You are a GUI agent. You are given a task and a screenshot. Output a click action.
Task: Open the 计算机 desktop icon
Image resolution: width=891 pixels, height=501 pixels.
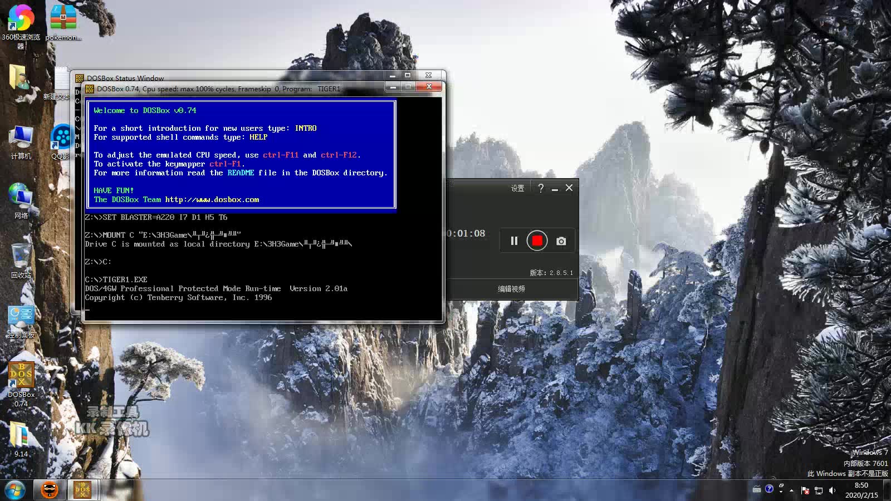pos(21,143)
